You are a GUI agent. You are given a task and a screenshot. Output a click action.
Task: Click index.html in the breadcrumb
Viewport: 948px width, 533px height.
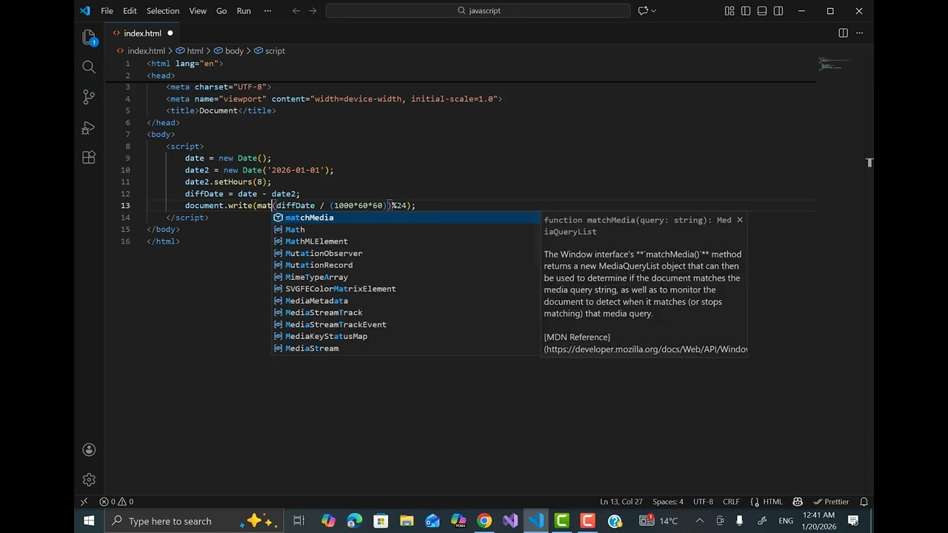pos(146,51)
